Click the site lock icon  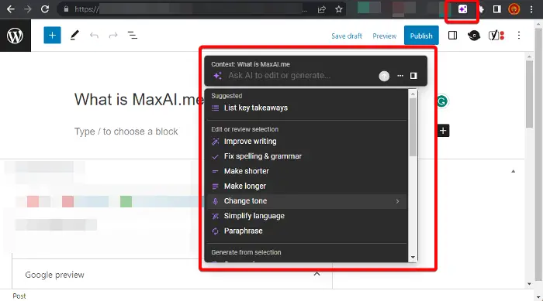pos(66,9)
